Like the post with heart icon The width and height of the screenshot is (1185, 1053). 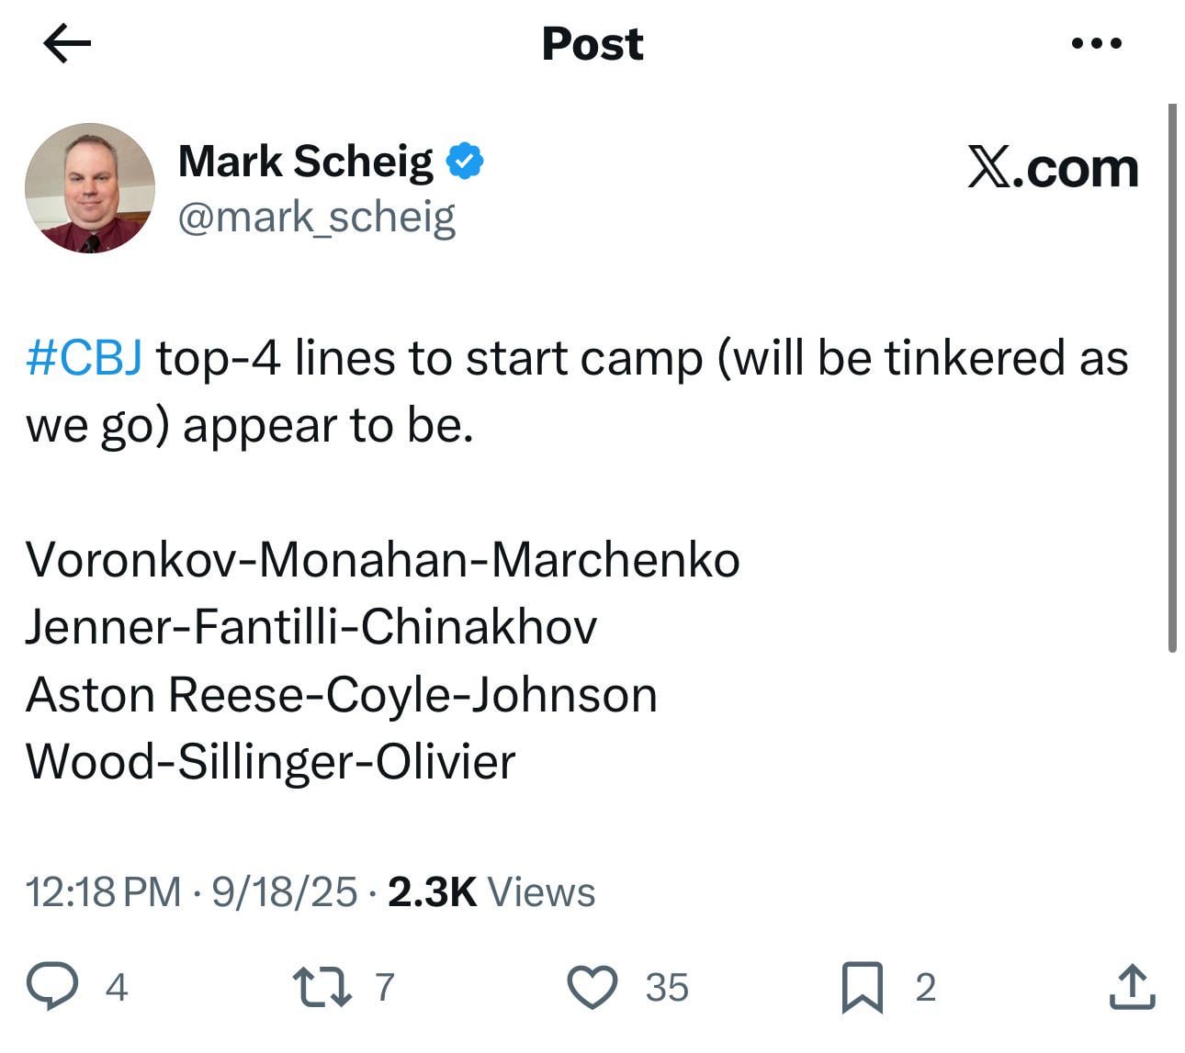click(x=592, y=987)
